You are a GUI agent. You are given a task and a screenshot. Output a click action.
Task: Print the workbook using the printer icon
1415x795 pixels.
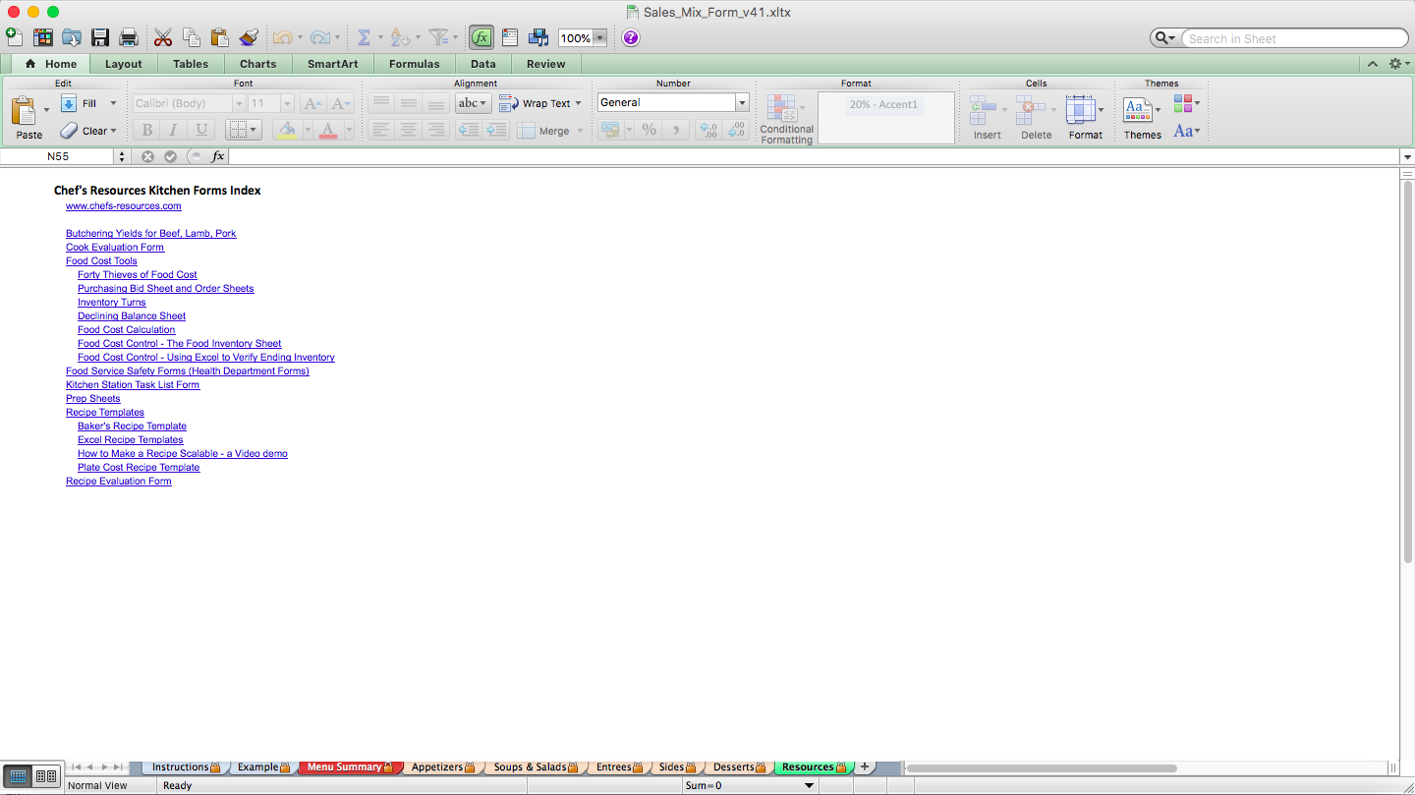128,36
